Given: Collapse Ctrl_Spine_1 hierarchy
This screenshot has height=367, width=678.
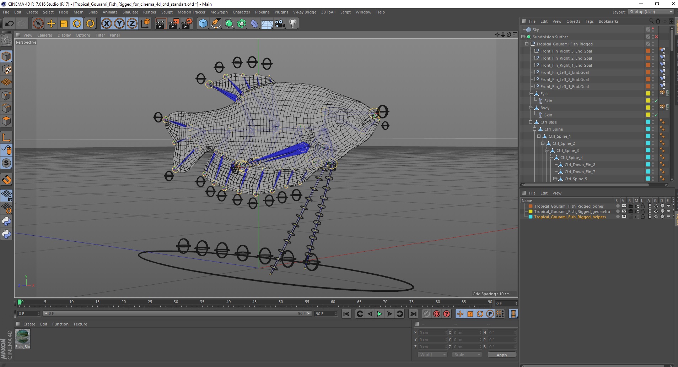Looking at the screenshot, I should (x=539, y=136).
